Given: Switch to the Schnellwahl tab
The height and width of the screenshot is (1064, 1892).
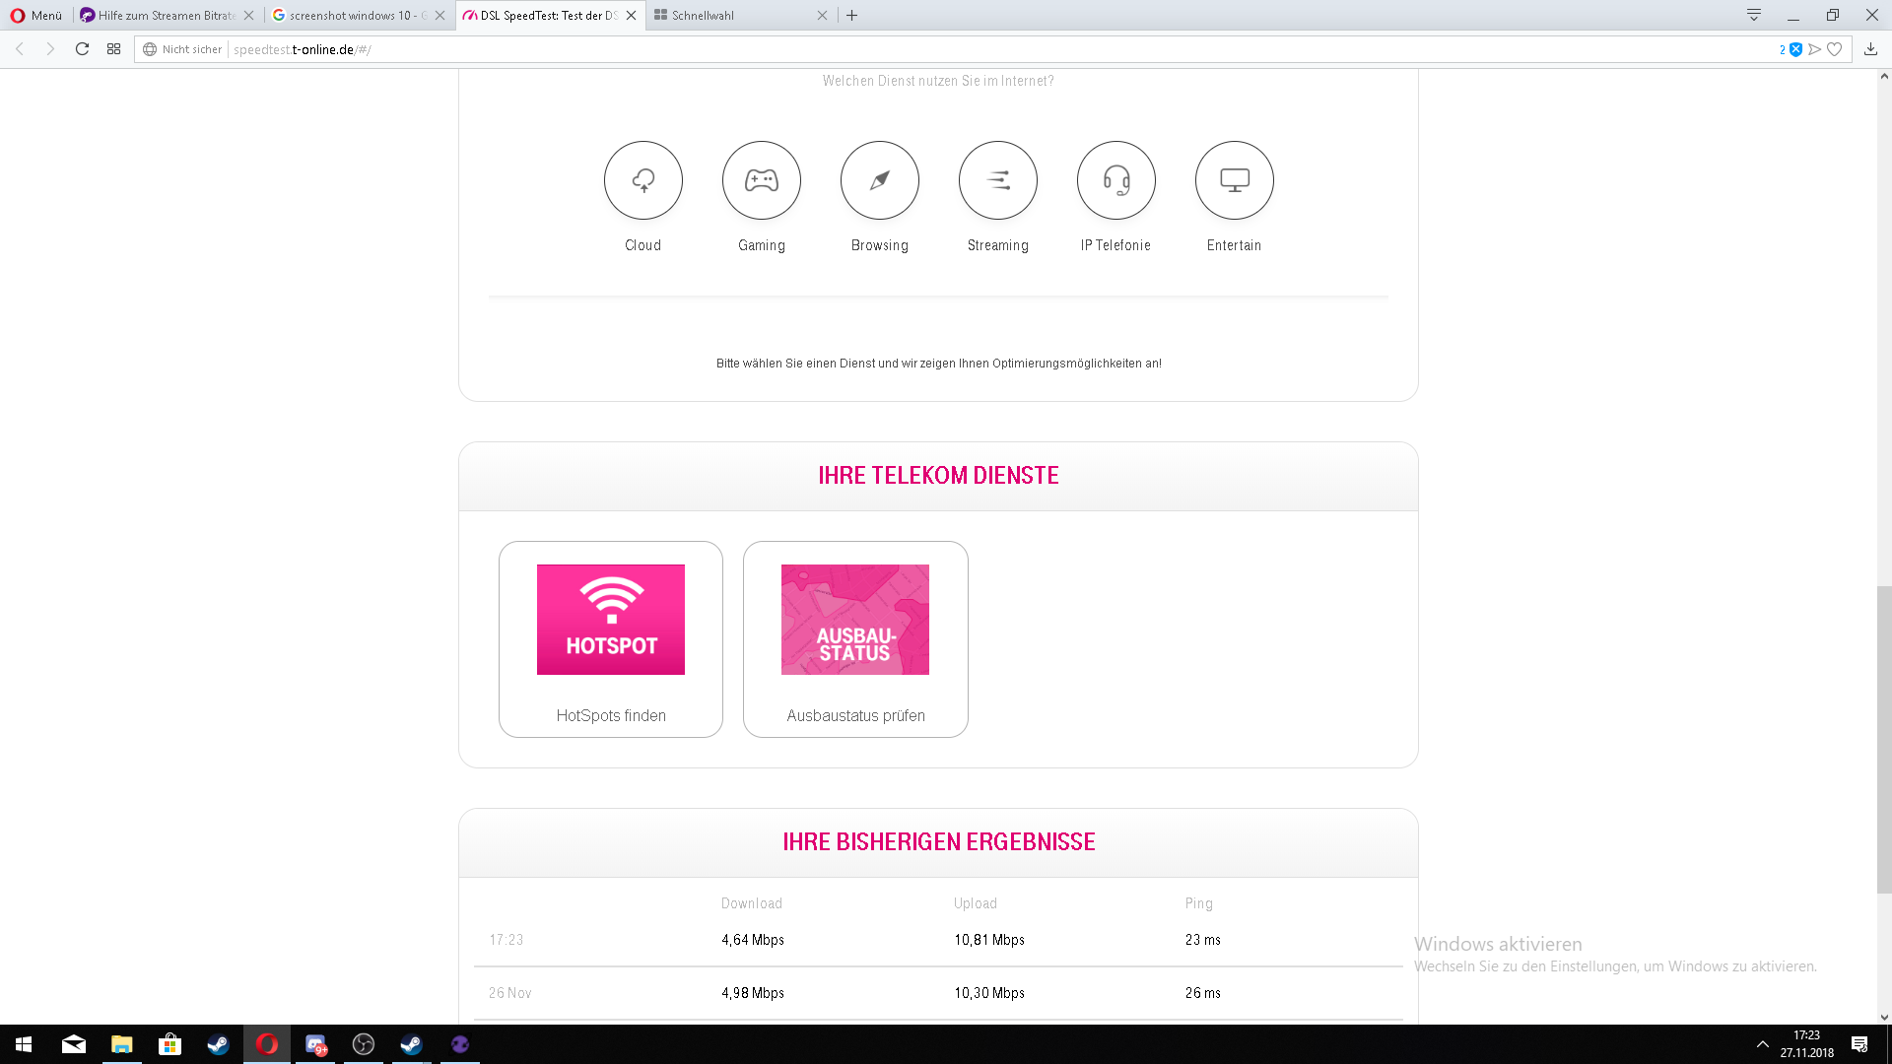Looking at the screenshot, I should [734, 15].
